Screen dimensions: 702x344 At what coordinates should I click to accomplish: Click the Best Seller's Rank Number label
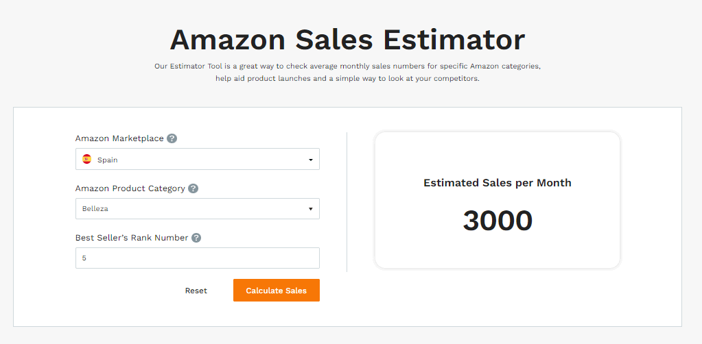[x=132, y=238]
